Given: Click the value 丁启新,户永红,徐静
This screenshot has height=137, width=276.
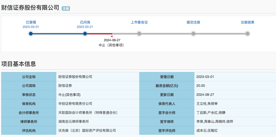Looking at the screenshot, I should [211, 112].
